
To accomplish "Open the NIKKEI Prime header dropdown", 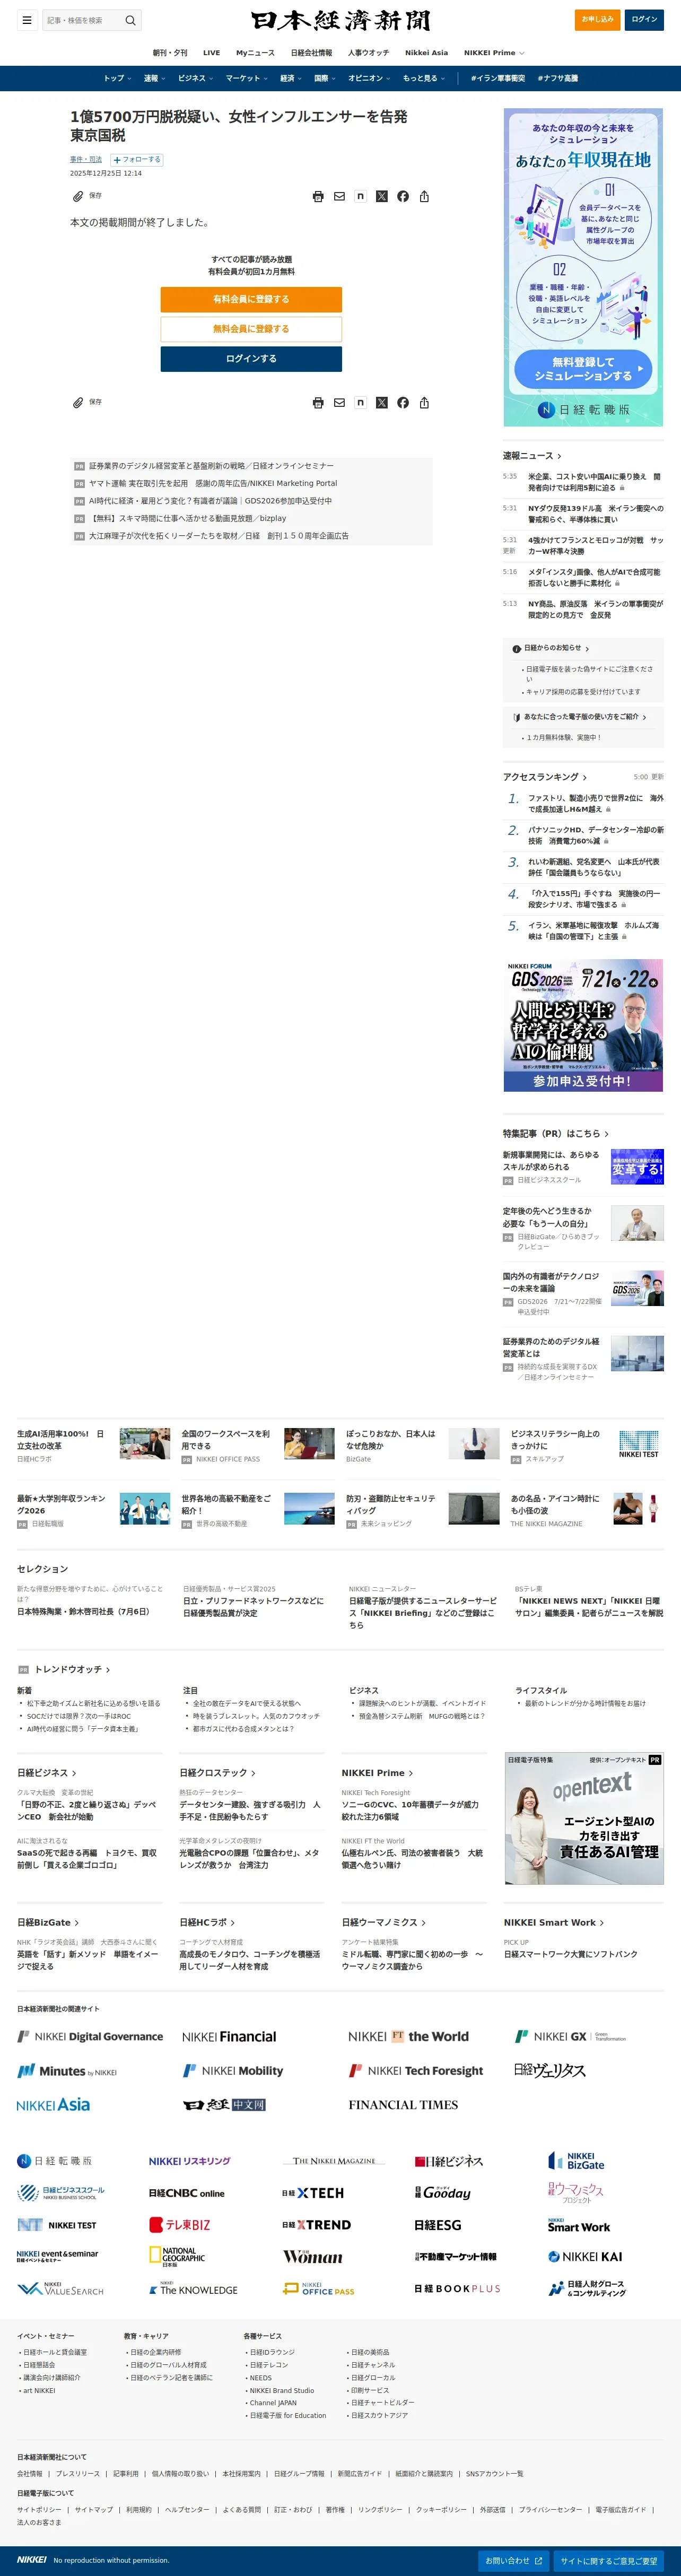I will [x=494, y=53].
